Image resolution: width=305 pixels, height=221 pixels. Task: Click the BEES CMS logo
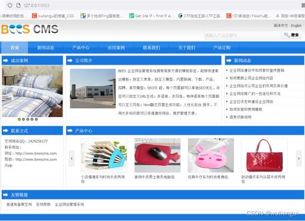click(30, 29)
